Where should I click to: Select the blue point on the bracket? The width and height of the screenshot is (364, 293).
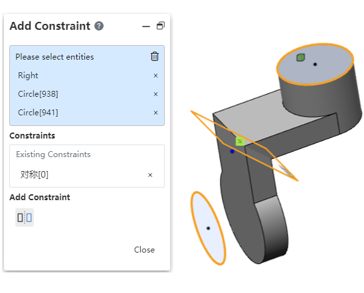pyautogui.click(x=232, y=151)
